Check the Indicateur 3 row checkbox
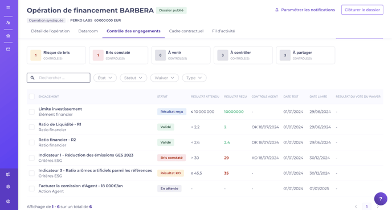This screenshot has width=392, height=210. pyautogui.click(x=32, y=173)
